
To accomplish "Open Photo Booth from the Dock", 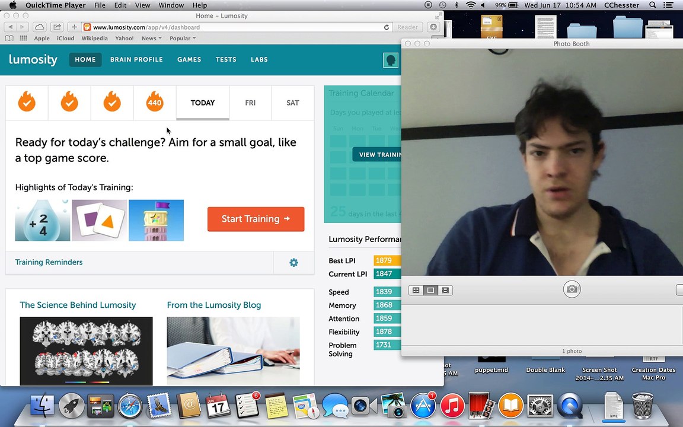I will click(x=481, y=406).
